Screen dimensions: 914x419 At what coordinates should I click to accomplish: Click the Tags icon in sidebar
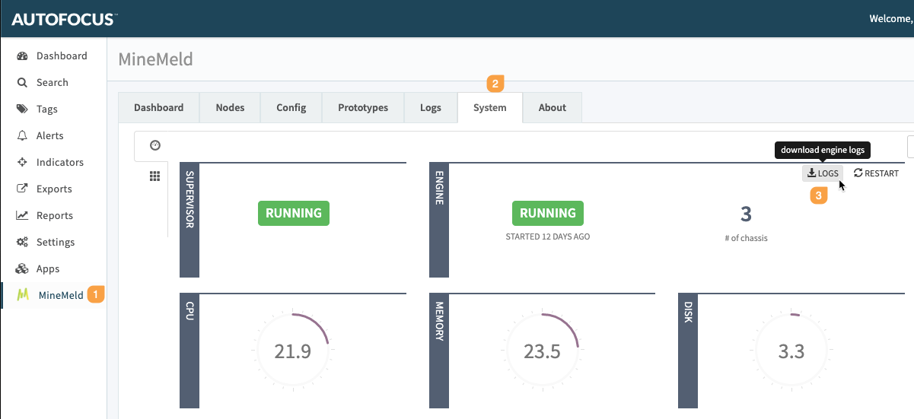22,110
